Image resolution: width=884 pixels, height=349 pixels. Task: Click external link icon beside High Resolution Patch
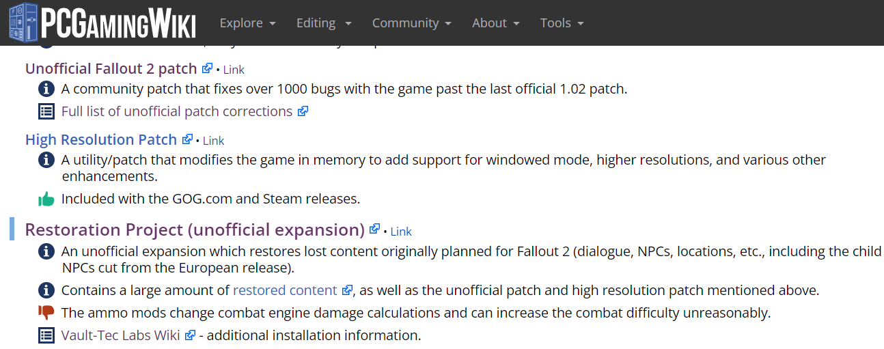coord(187,139)
